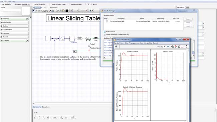Select the DCMotor block in diagram

click(x=72, y=39)
